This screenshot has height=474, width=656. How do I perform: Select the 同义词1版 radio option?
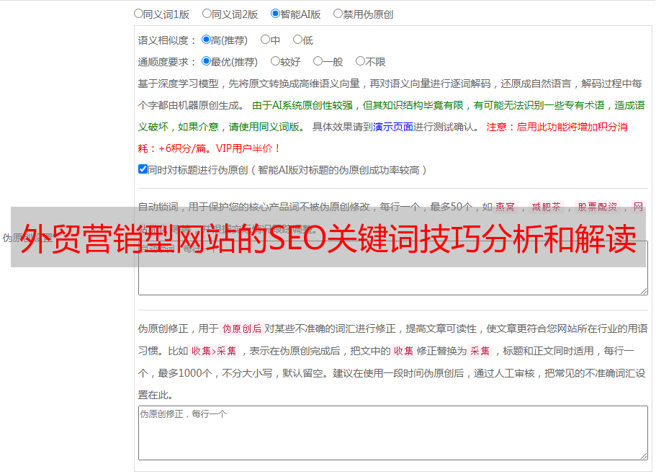tap(138, 14)
